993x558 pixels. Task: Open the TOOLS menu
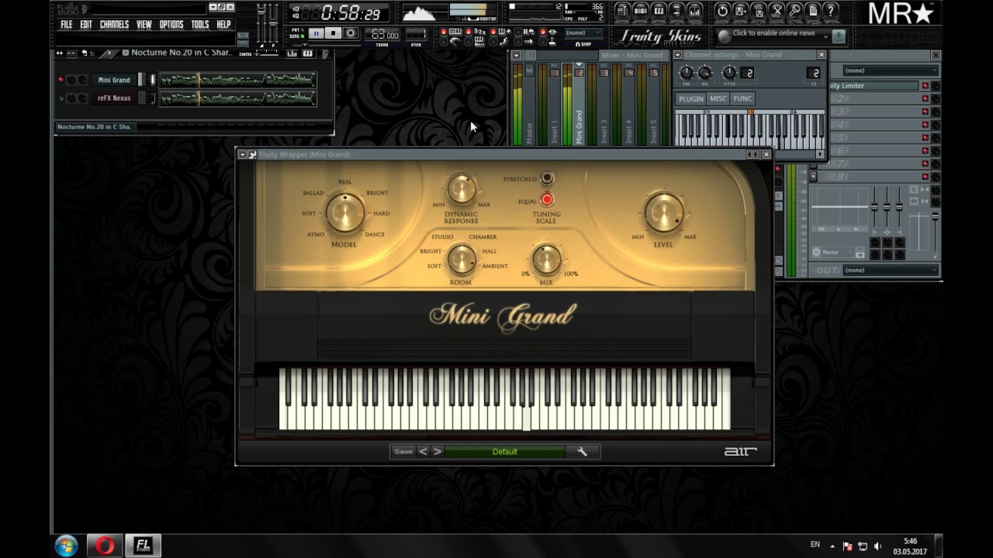tap(200, 24)
